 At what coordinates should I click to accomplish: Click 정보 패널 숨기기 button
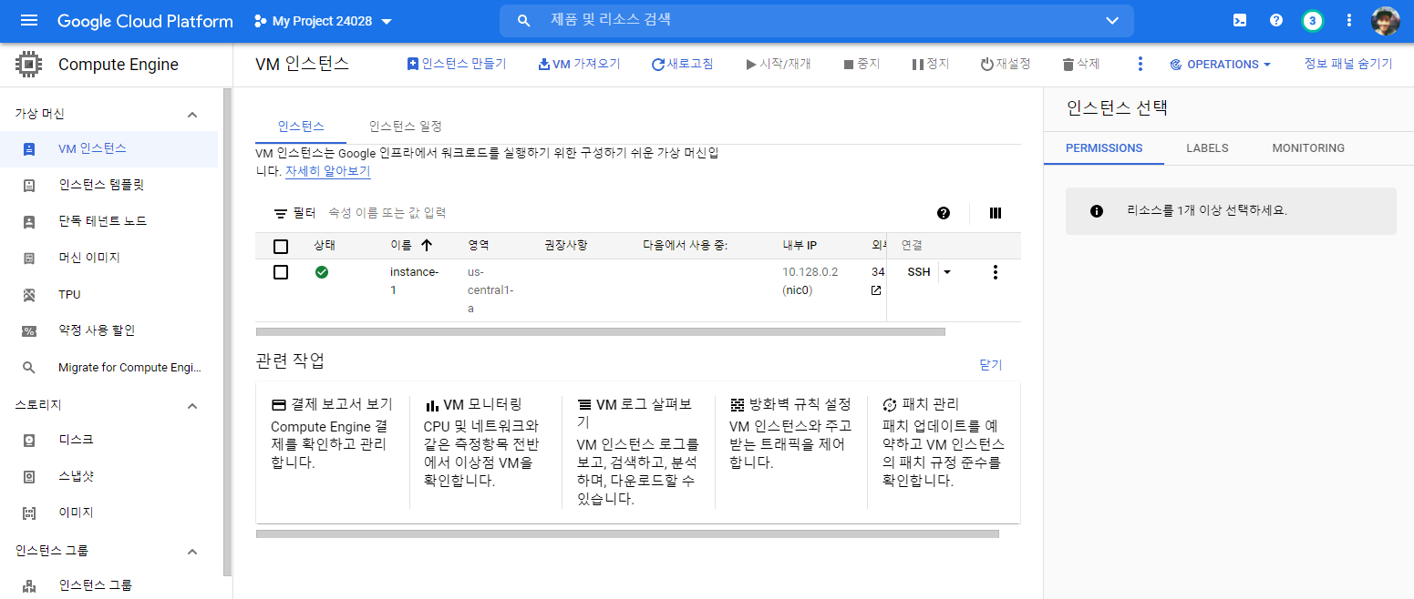tap(1348, 64)
